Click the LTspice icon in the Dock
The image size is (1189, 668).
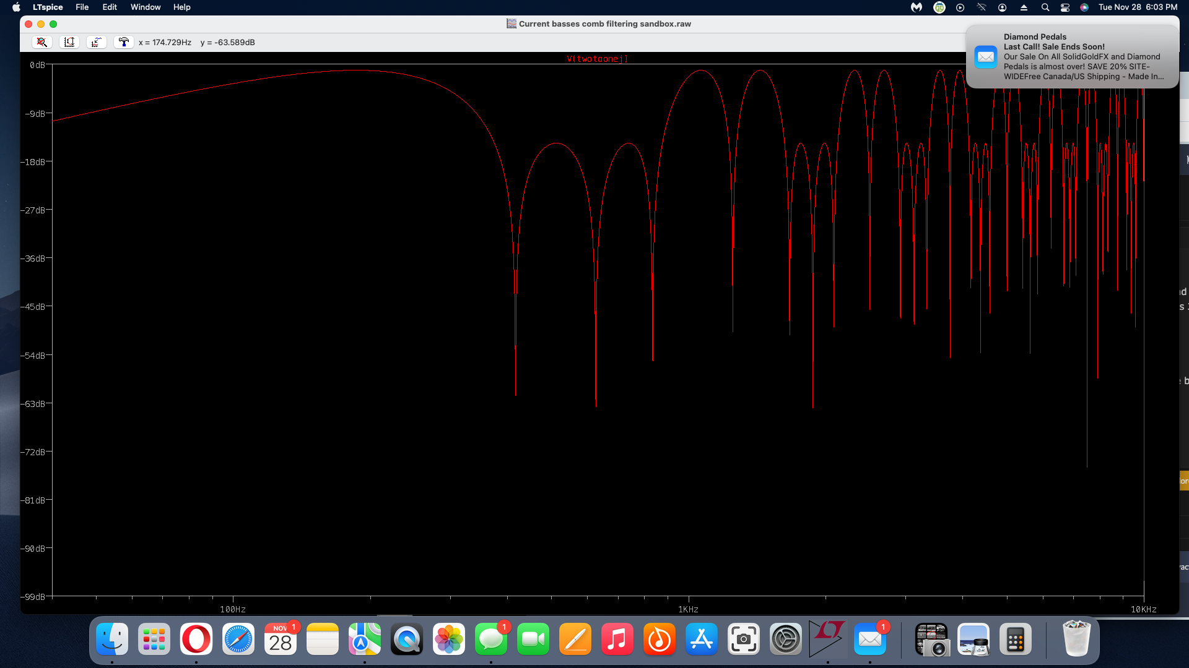click(827, 639)
